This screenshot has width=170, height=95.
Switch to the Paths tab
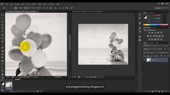(157, 43)
